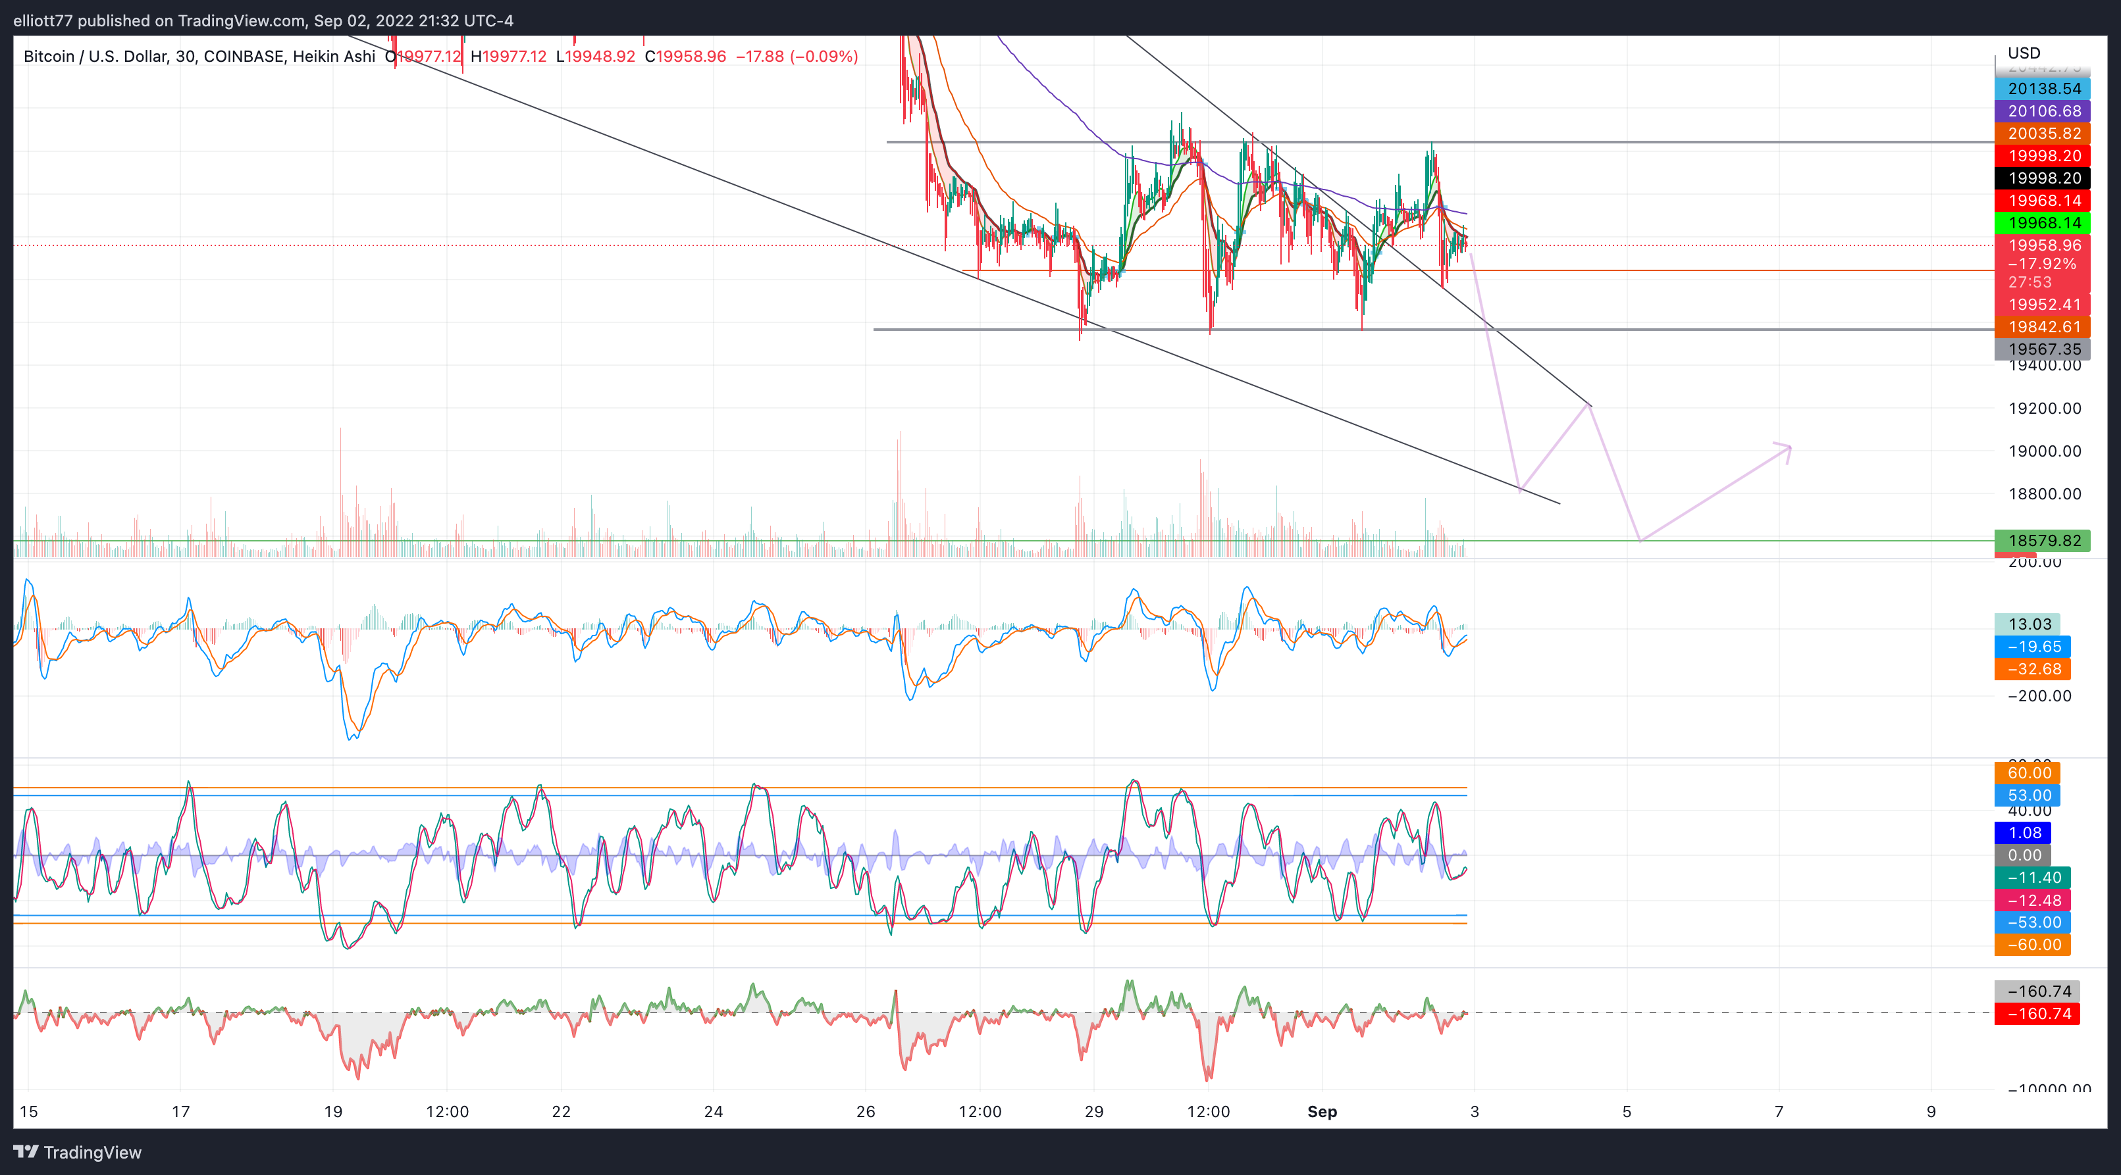Click the low value L19948.92 in header
This screenshot has width=2121, height=1175.
pyautogui.click(x=595, y=56)
